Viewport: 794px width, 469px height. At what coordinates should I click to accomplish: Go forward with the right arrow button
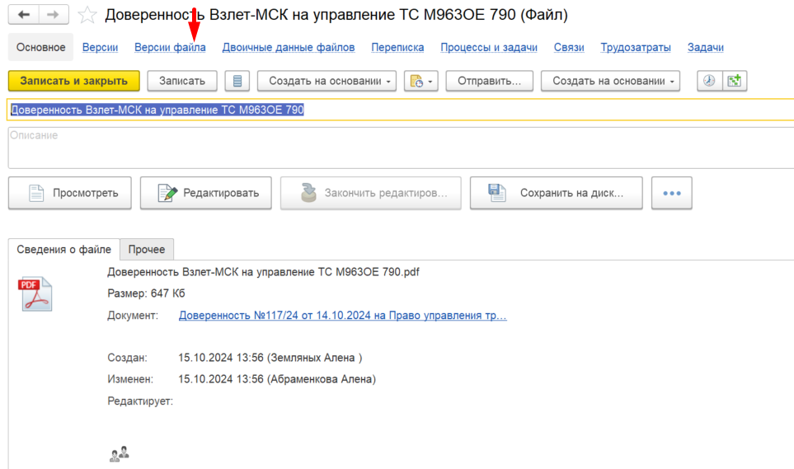pos(53,15)
